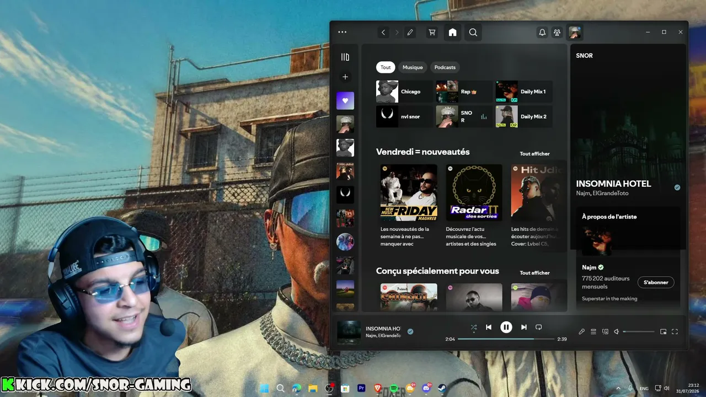Toggle the saved checkmark in player bar
The width and height of the screenshot is (706, 397).
[x=410, y=331]
